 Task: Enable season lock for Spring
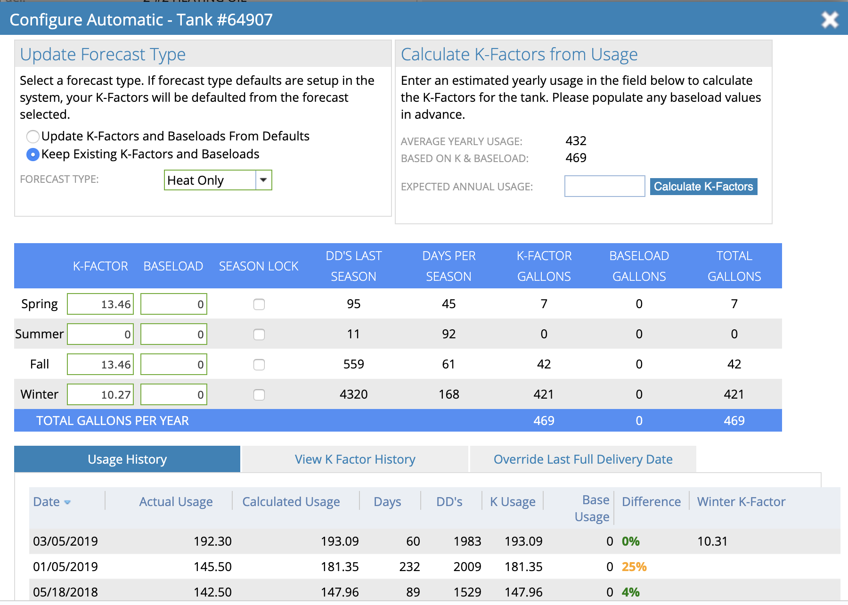coord(259,304)
